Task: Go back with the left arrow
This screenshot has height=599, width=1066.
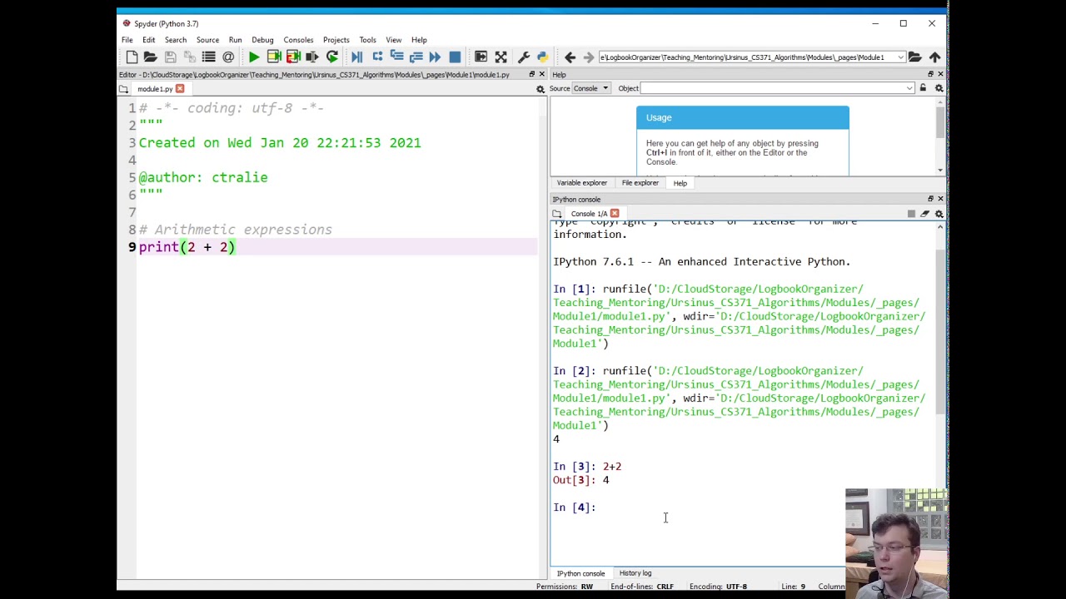Action: coord(570,57)
